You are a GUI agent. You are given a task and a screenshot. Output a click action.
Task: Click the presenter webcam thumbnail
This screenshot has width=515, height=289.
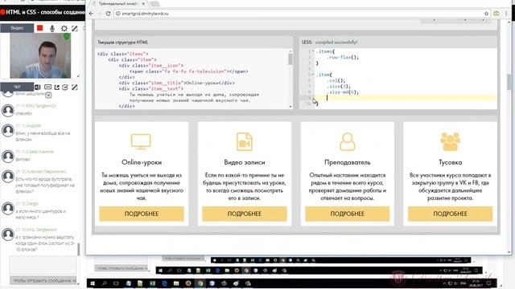click(x=40, y=55)
